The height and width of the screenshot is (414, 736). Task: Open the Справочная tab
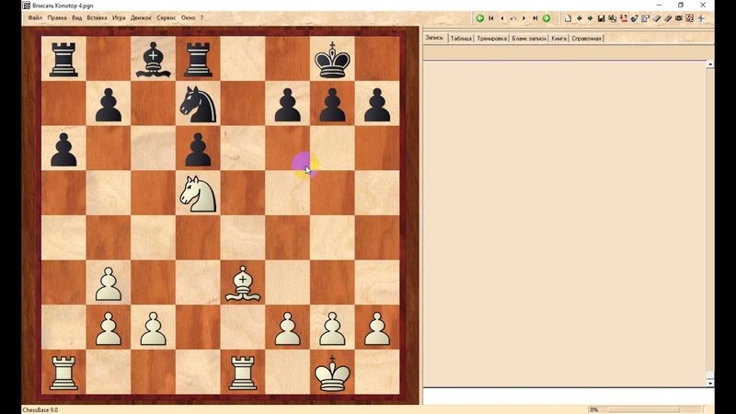pyautogui.click(x=587, y=39)
